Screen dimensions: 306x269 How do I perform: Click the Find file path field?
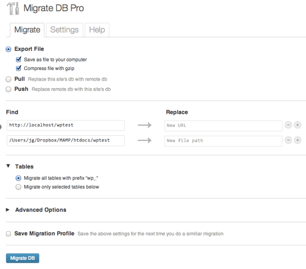[66, 141]
